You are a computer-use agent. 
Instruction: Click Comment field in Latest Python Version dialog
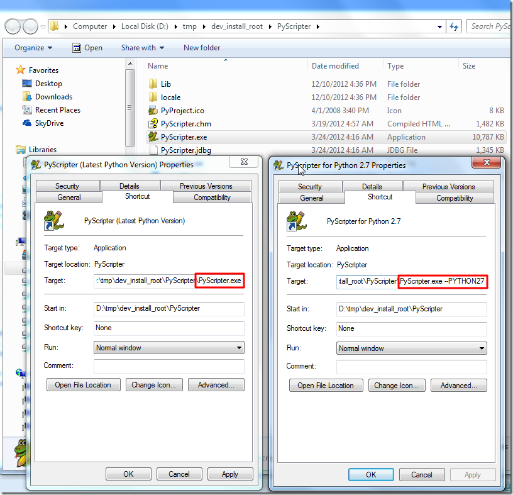(x=169, y=366)
